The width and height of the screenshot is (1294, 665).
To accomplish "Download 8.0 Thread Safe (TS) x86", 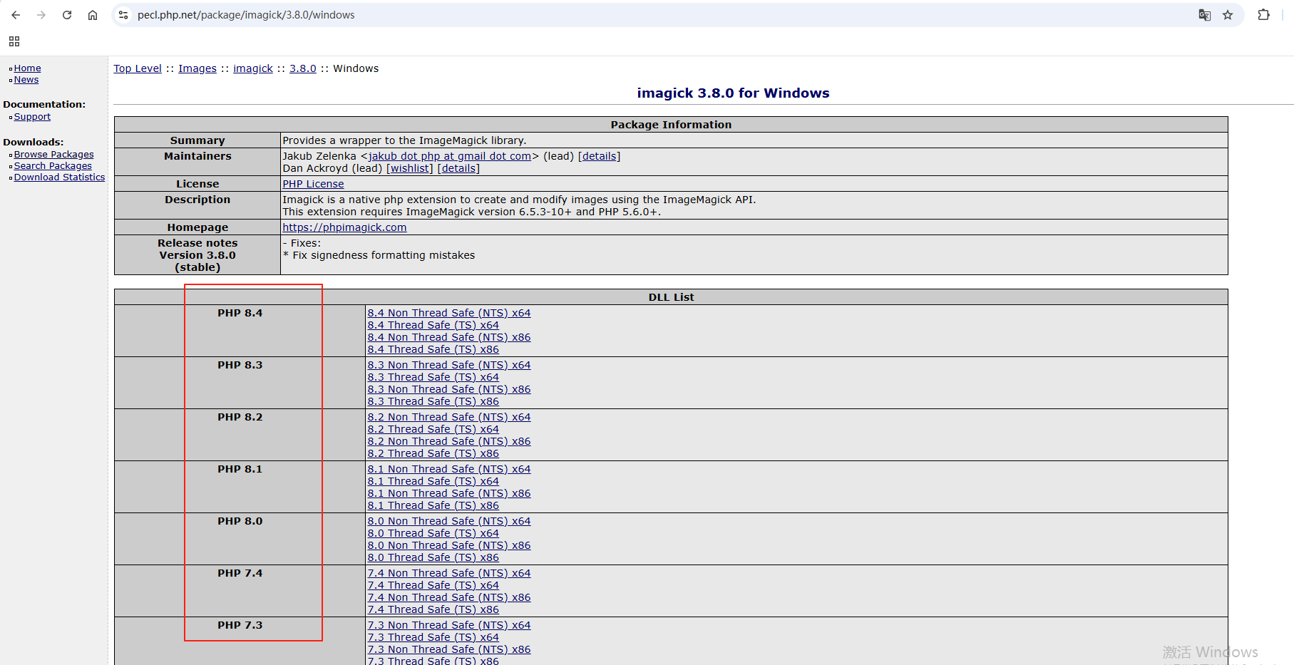I will tap(433, 557).
